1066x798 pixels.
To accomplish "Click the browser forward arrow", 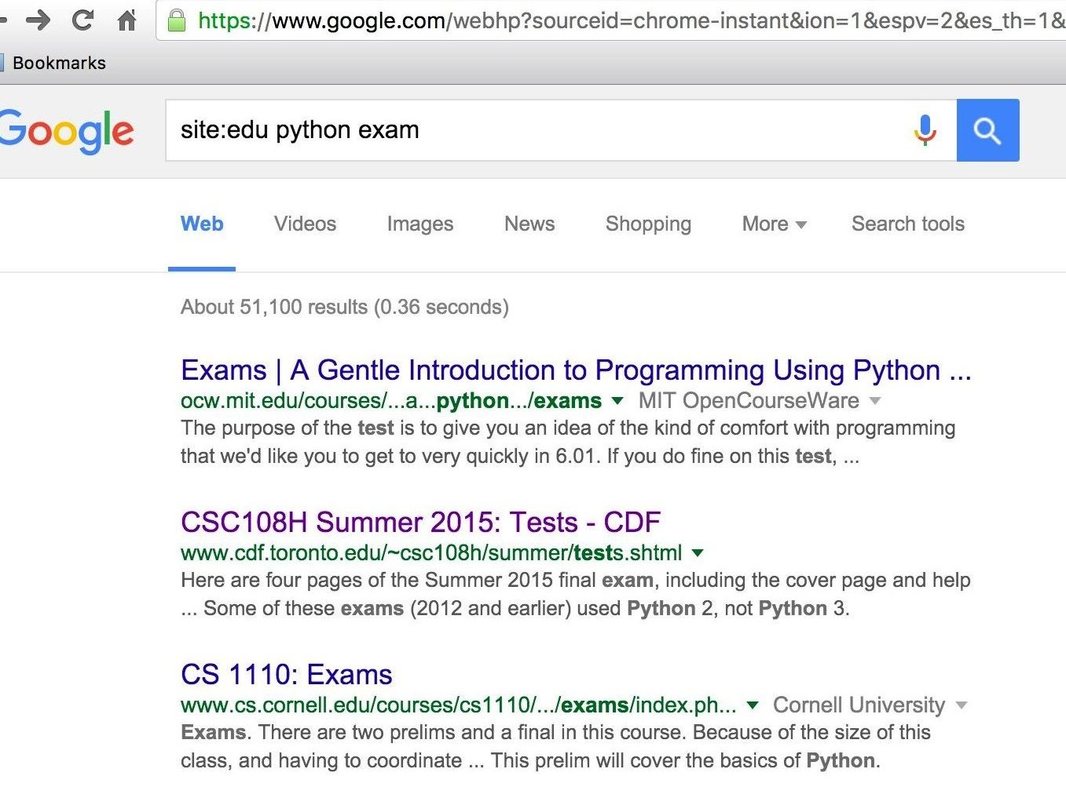I will pos(37,20).
